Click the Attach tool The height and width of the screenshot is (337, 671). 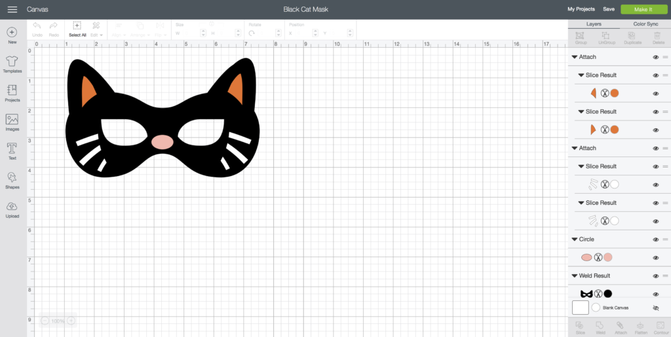coord(621,328)
